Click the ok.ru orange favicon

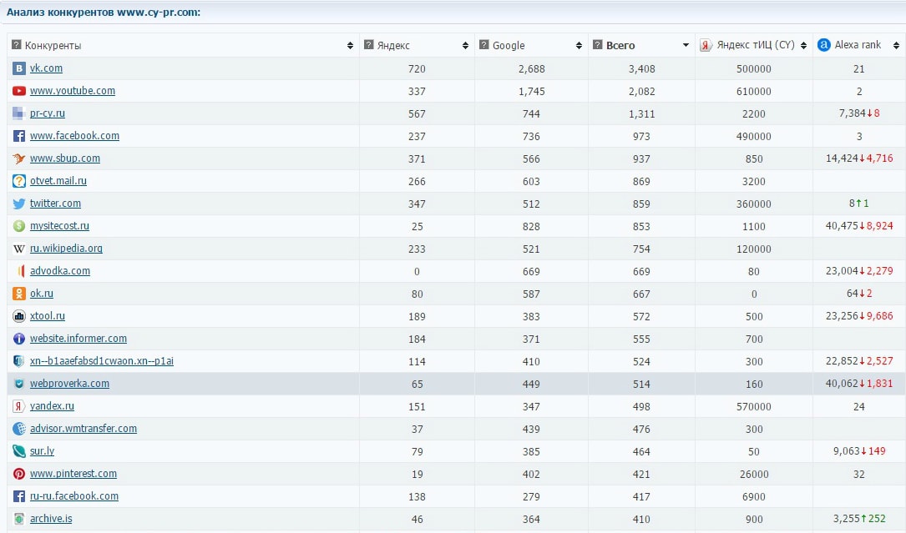coord(19,294)
